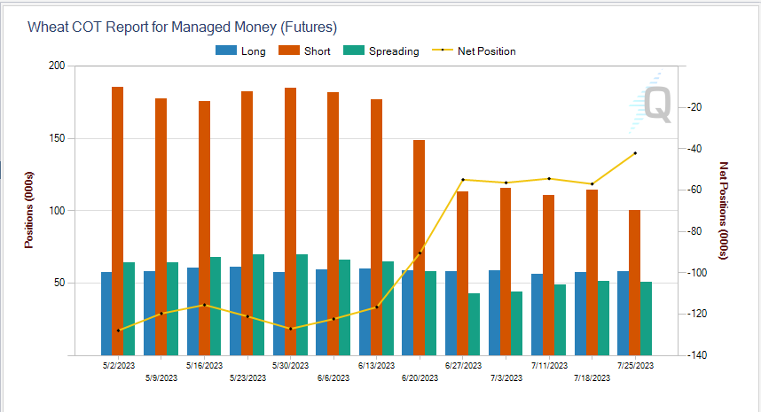Click the Spreading bar for 7/18/2023
Image resolution: width=761 pixels, height=412 pixels.
(603, 318)
